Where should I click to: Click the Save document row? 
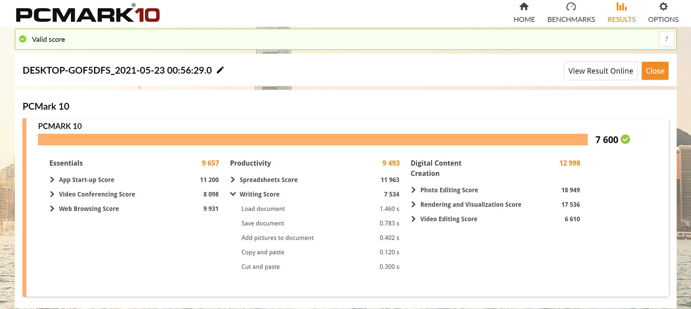click(320, 223)
